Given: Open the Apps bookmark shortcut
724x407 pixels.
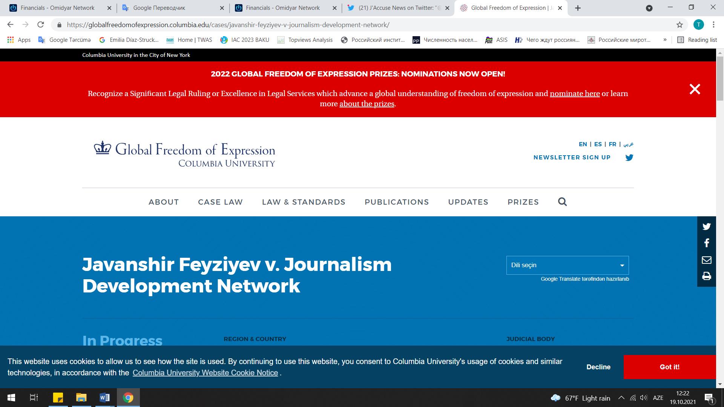Looking at the screenshot, I should (19, 40).
